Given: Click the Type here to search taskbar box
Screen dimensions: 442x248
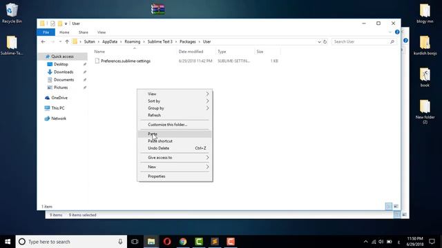Looking at the screenshot, I should click(x=71, y=242).
